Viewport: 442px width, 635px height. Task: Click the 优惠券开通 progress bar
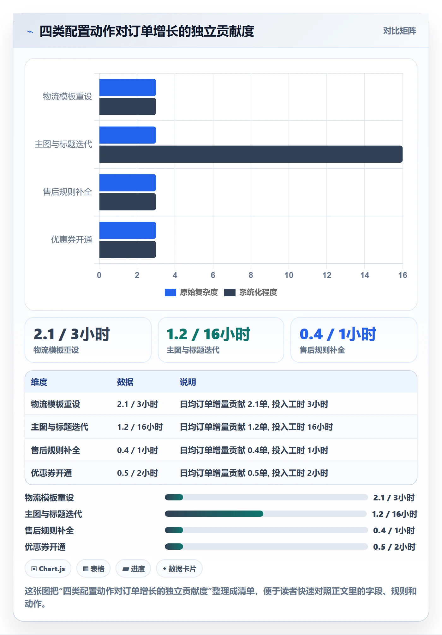pyautogui.click(x=266, y=547)
